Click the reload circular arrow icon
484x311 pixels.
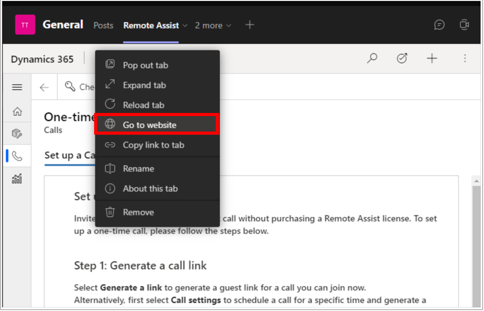pos(110,104)
